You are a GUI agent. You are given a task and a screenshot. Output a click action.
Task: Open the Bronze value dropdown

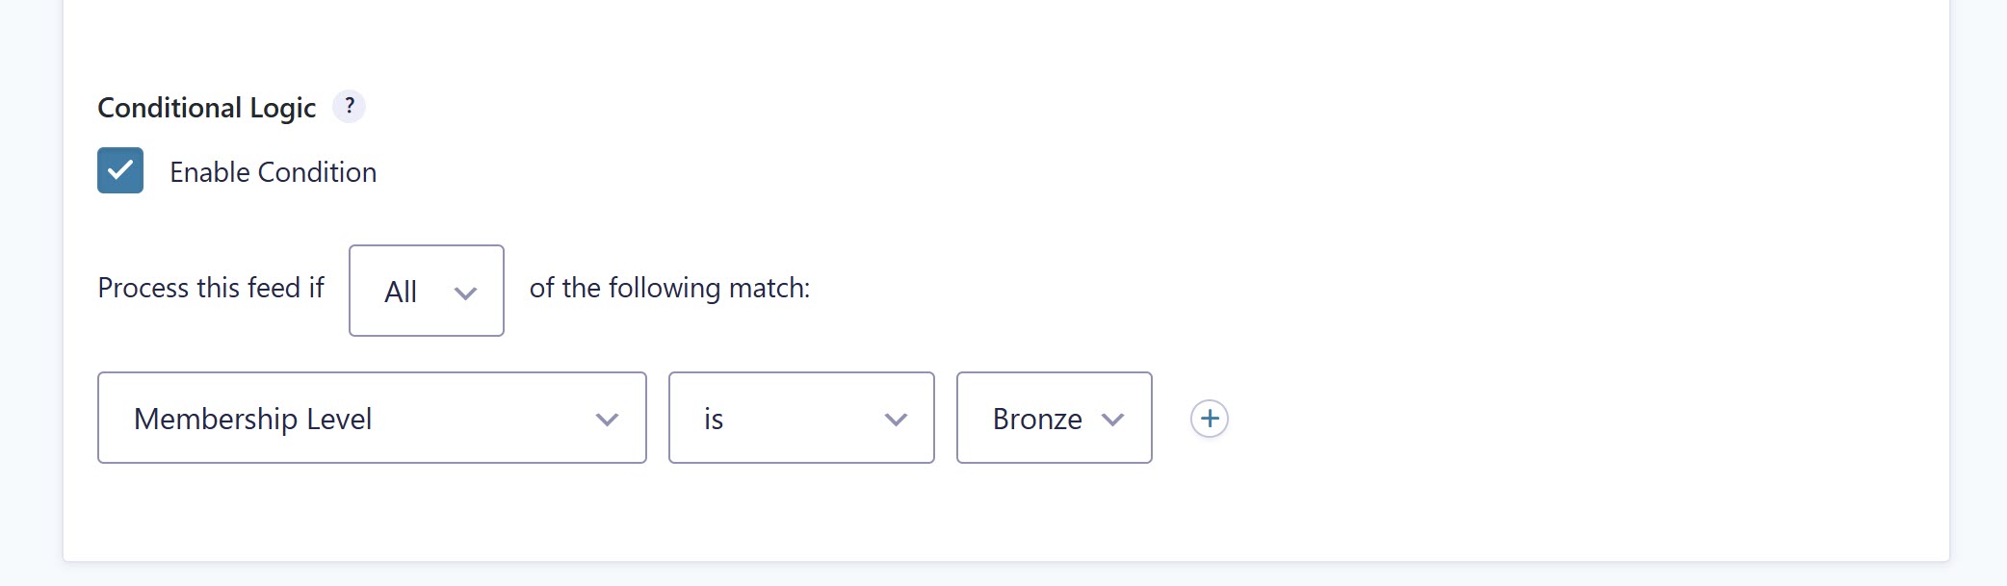(1054, 418)
